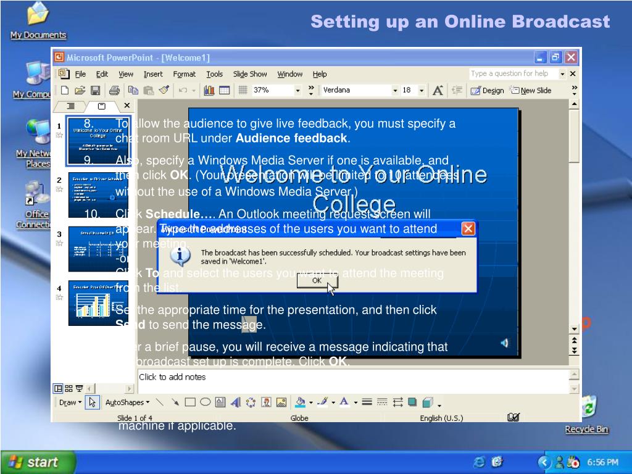Insert a diagram or organization chart
This screenshot has width=632, height=474.
coord(251,402)
